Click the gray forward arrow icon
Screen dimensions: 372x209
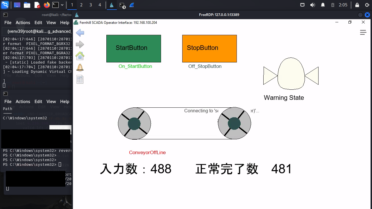[80, 44]
